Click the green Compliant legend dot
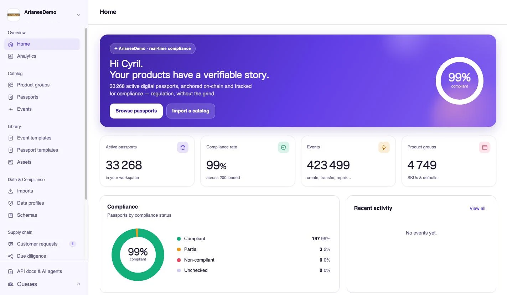 pyautogui.click(x=179, y=239)
